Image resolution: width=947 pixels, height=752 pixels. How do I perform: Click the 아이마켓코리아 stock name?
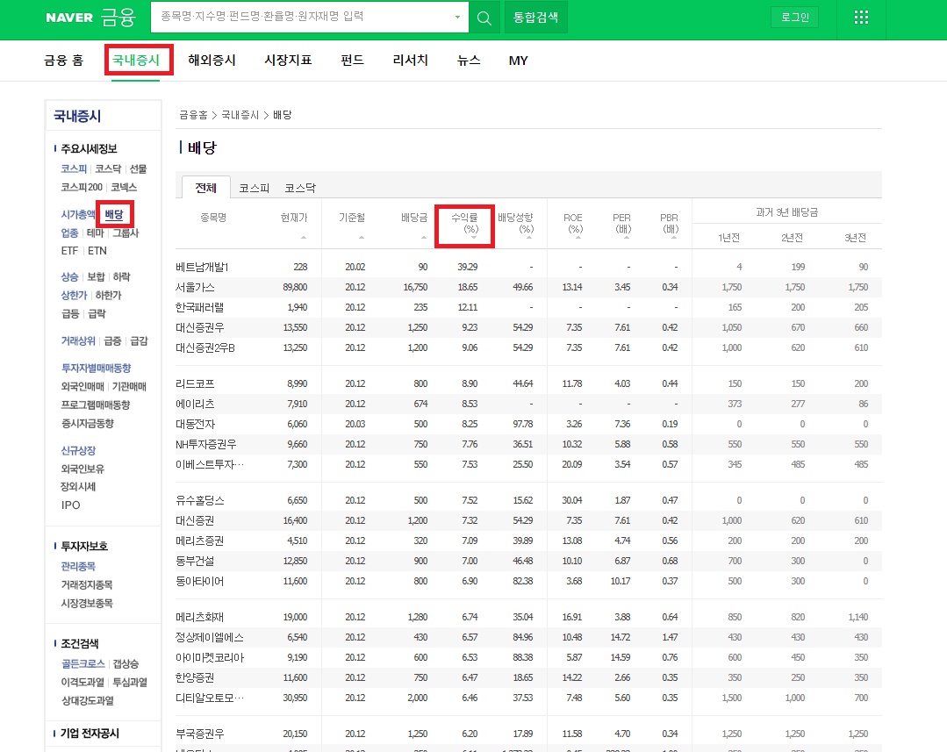(210, 657)
